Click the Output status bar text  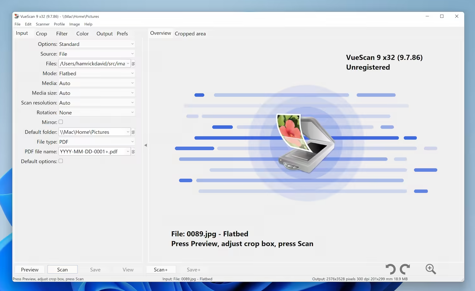(x=360, y=279)
